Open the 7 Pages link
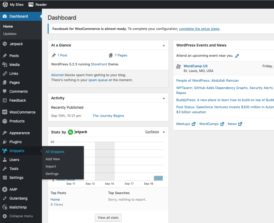This screenshot has height=223, width=274. point(121,55)
